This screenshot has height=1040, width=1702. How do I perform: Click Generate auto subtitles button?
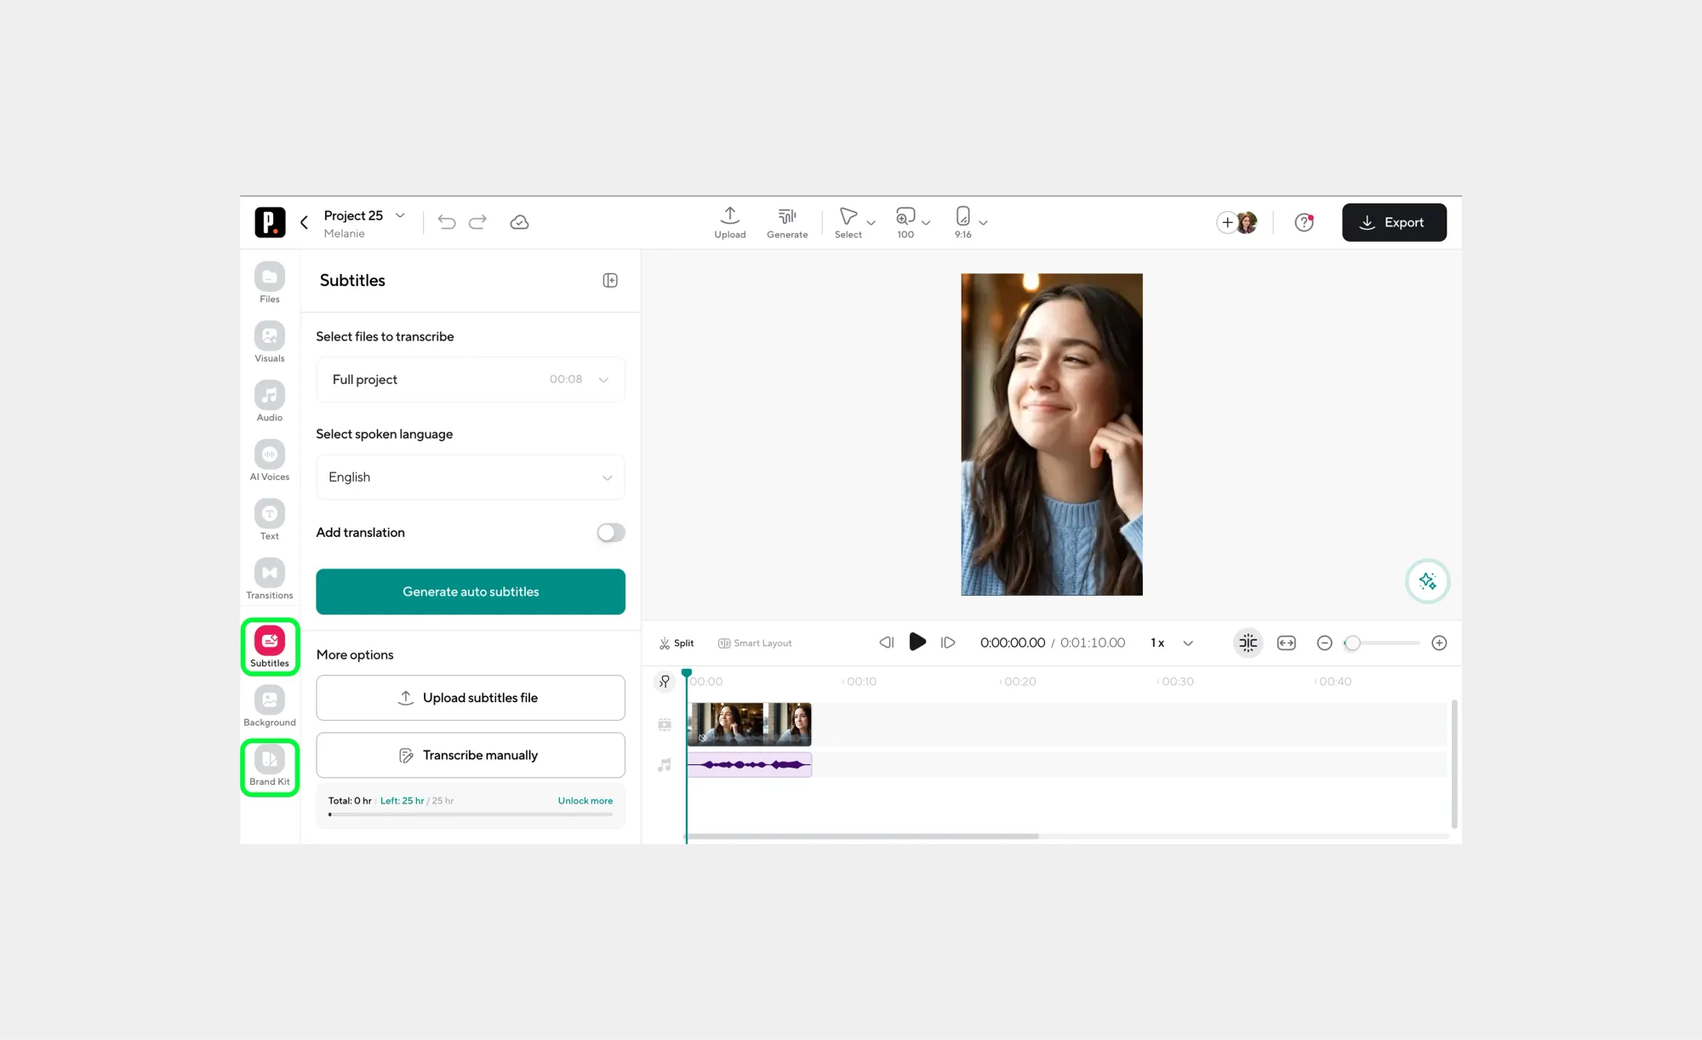pyautogui.click(x=470, y=591)
